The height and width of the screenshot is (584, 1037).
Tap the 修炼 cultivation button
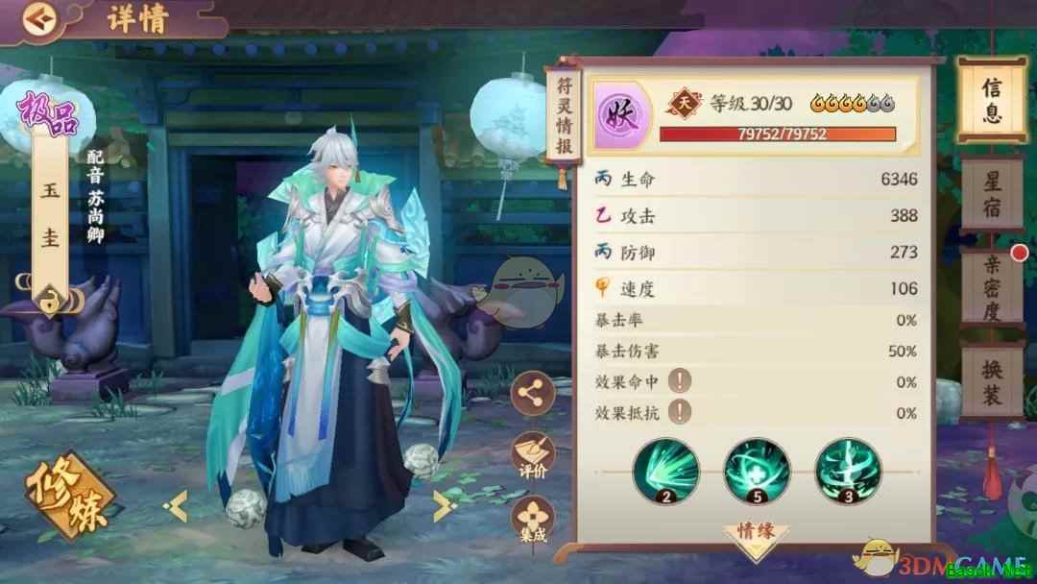click(69, 495)
